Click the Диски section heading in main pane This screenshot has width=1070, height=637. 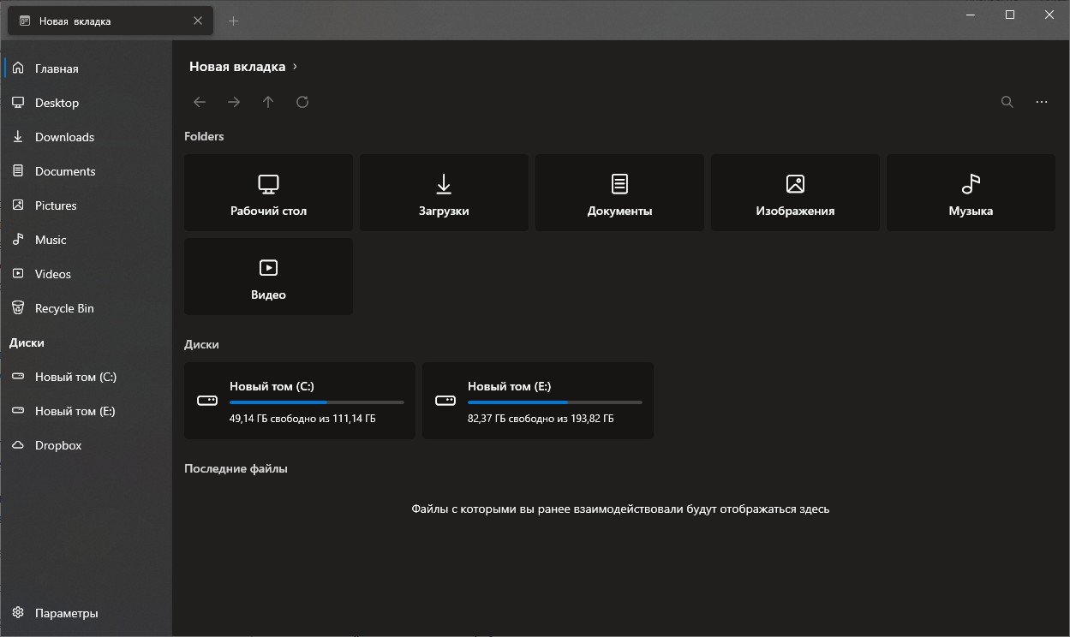click(201, 344)
